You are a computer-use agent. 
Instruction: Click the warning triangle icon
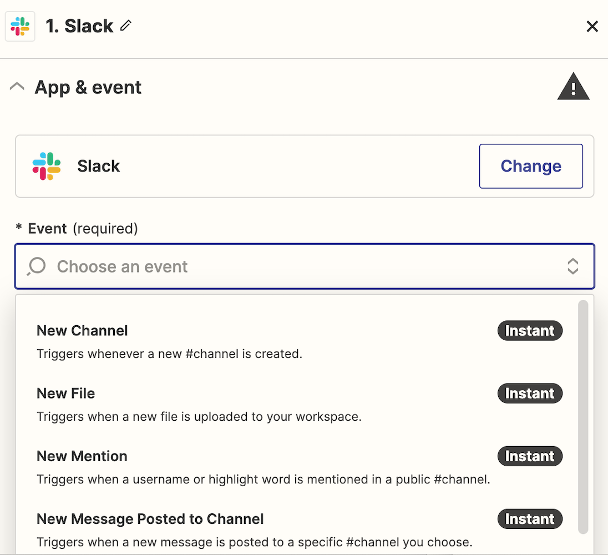point(573,87)
